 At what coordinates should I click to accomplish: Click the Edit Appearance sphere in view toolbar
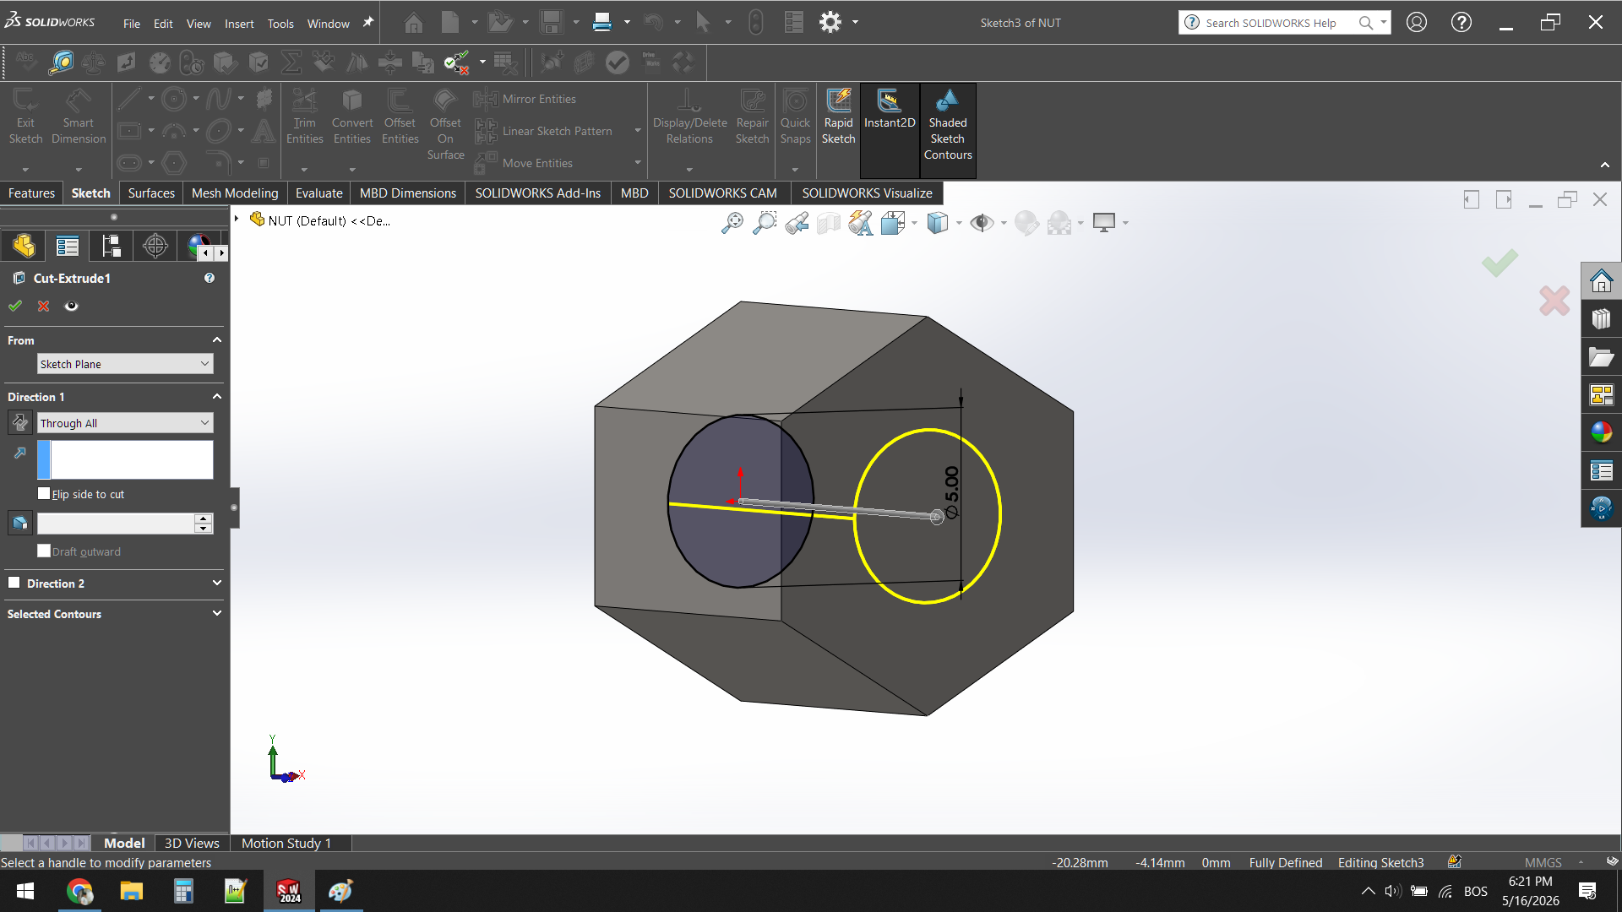coord(1026,223)
